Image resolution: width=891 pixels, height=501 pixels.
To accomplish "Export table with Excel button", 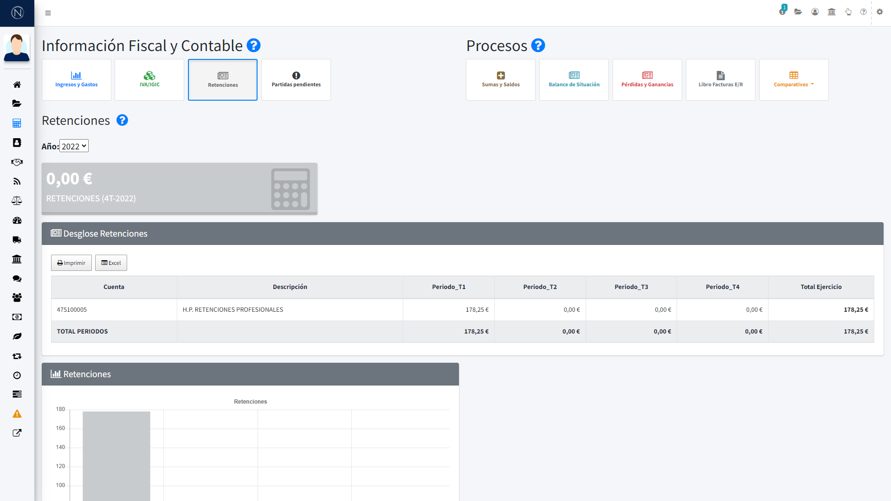I will click(111, 263).
